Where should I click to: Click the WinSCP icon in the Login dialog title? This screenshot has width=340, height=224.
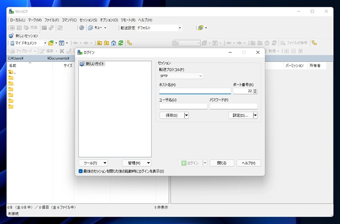80,52
